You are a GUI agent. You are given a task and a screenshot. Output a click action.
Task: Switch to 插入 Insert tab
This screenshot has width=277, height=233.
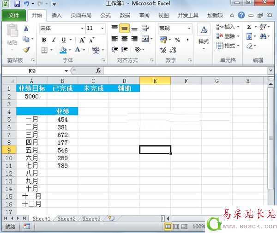click(56, 16)
